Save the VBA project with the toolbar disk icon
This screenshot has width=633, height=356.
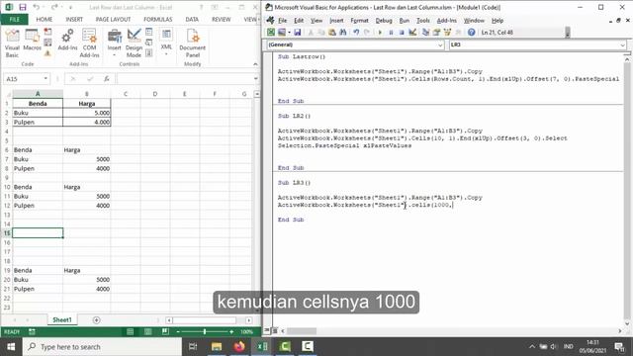point(298,33)
